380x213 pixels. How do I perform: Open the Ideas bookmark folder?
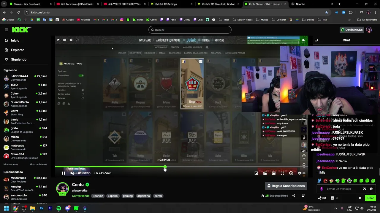coord(224,20)
